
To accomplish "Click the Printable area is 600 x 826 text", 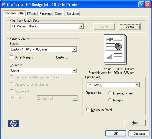I will coord(112,73).
